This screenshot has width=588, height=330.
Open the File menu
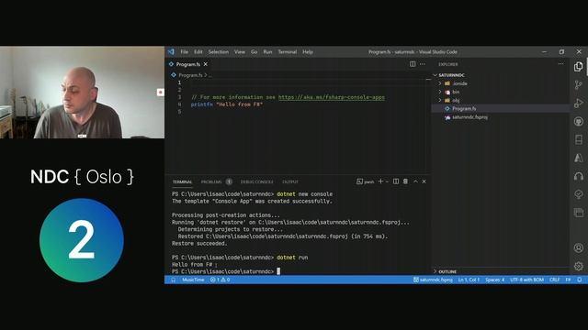pyautogui.click(x=184, y=52)
